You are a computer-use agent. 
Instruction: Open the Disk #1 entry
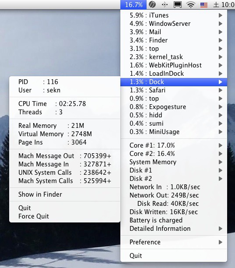tap(174, 170)
